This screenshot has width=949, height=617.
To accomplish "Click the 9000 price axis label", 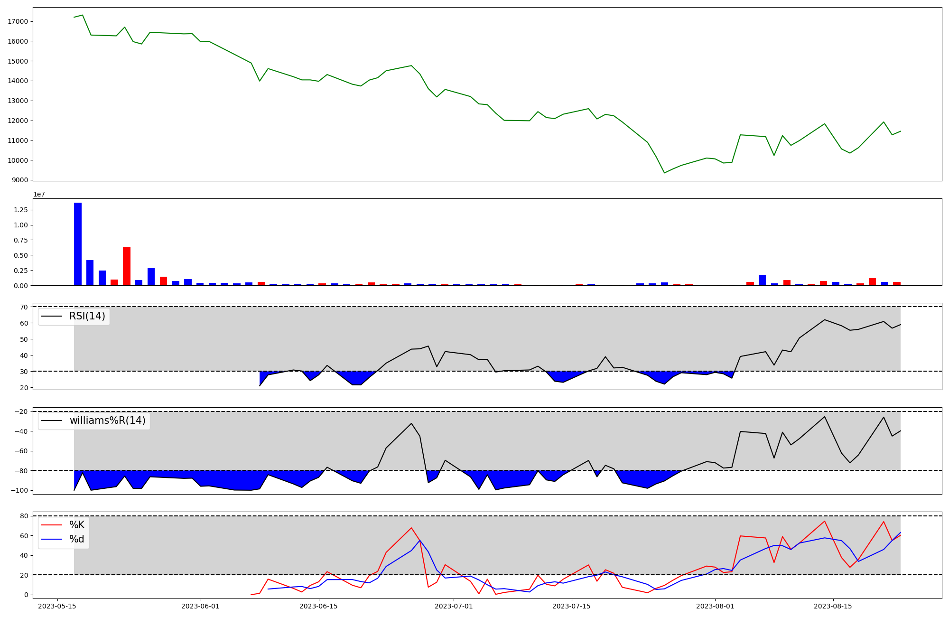I will click(19, 180).
